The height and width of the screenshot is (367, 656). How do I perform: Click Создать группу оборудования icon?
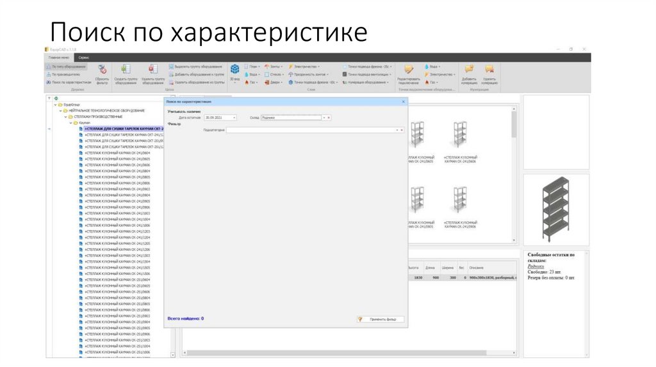click(126, 69)
